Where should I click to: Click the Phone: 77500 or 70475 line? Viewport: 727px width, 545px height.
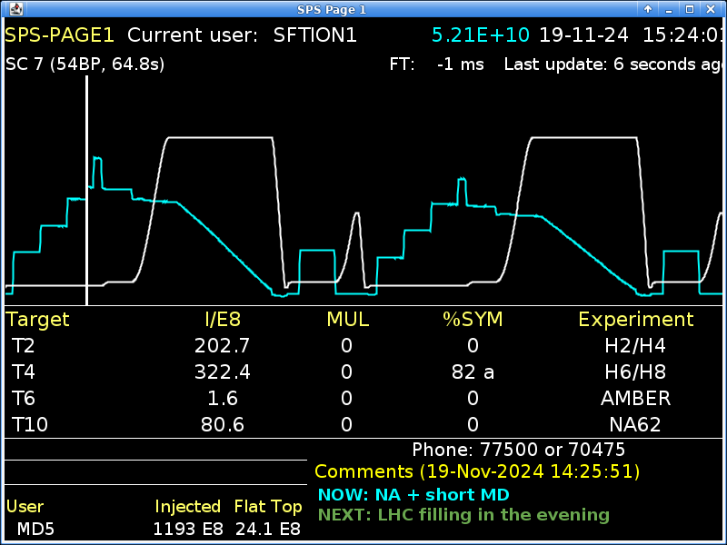518,450
